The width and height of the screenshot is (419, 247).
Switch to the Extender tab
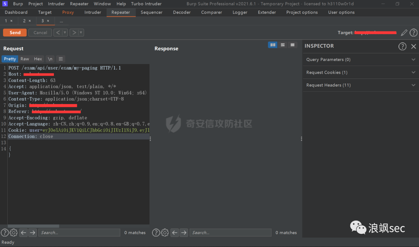267,12
